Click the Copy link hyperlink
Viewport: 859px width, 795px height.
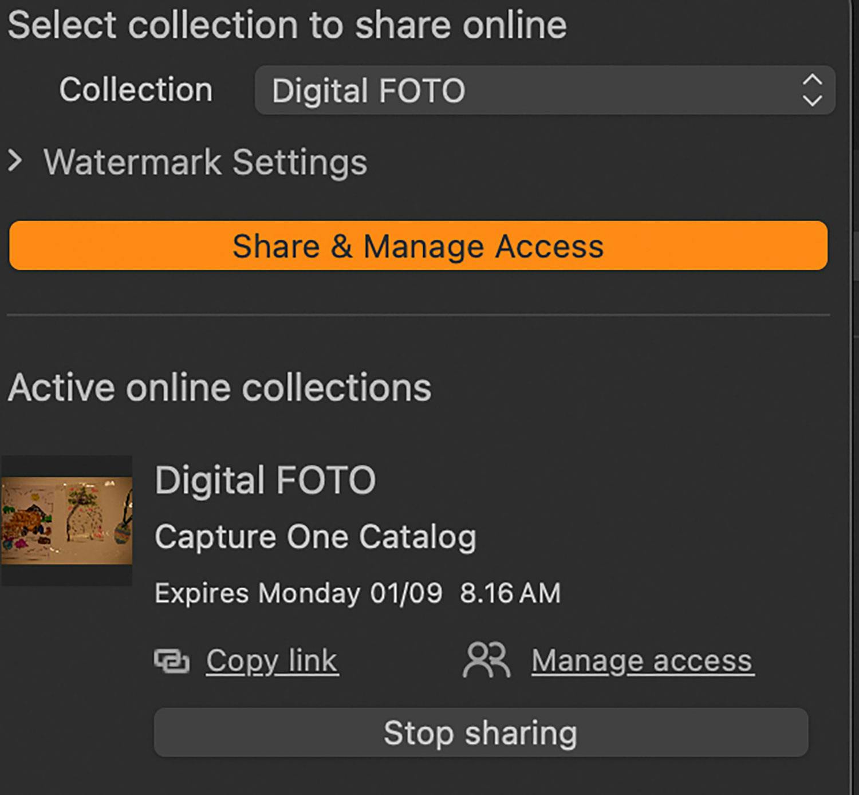pos(272,661)
